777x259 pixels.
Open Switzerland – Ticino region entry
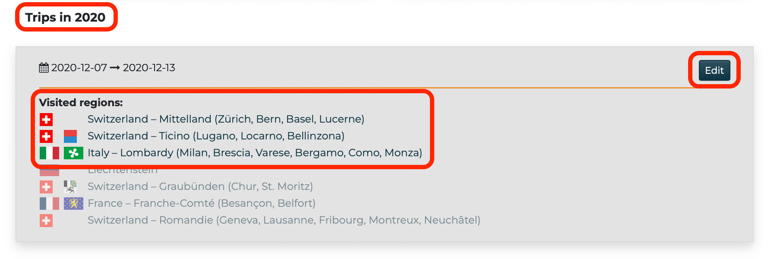pyautogui.click(x=216, y=136)
